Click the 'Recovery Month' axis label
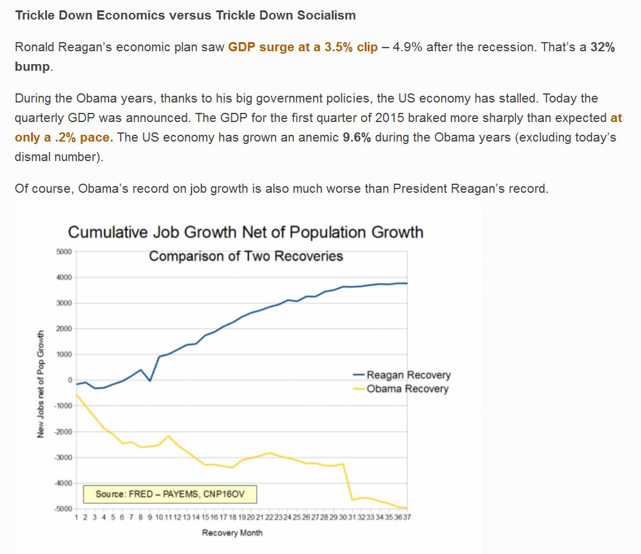This screenshot has height=554, width=641. click(232, 533)
